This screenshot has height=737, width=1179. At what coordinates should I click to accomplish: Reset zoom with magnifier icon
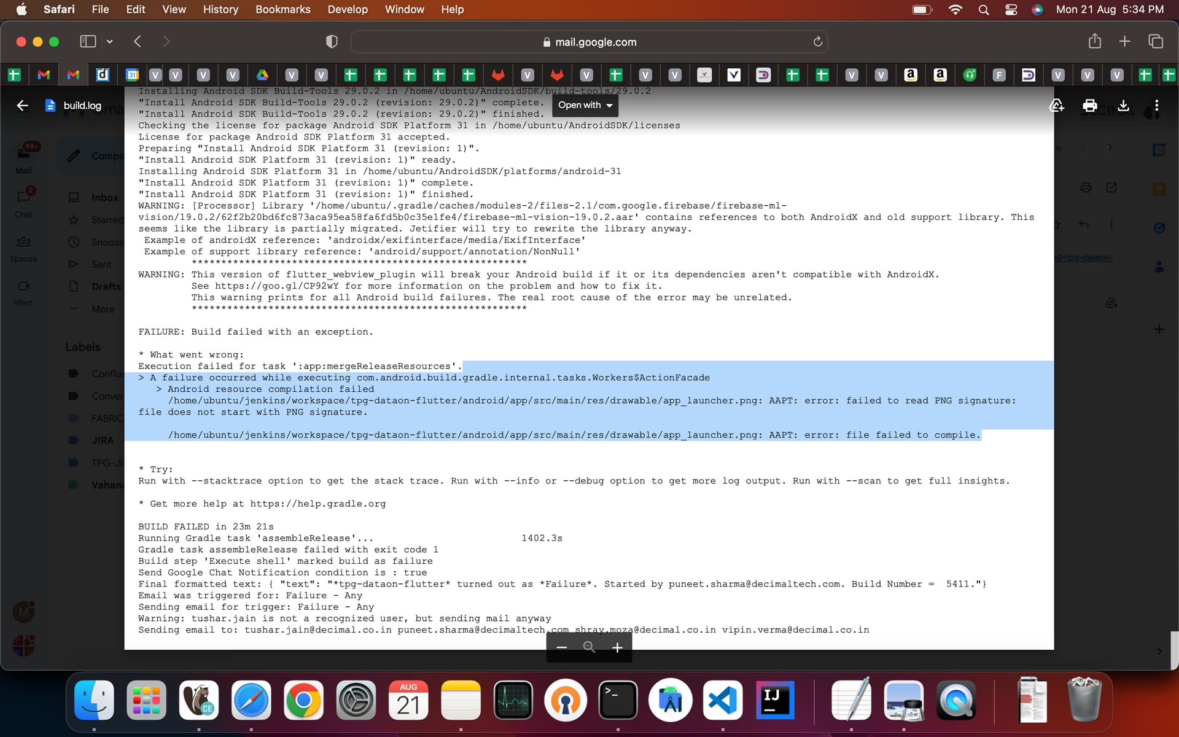[589, 647]
